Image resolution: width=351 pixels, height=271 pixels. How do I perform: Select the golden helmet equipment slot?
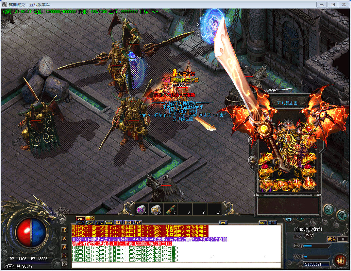point(266,185)
